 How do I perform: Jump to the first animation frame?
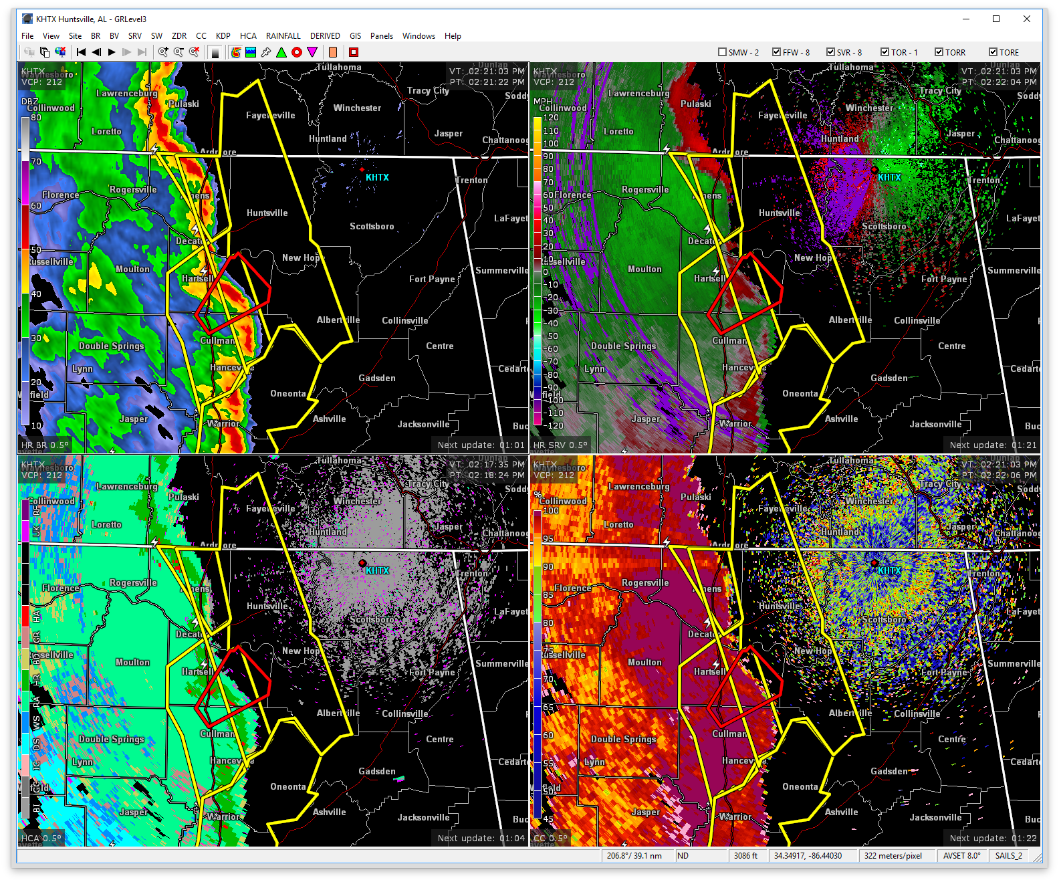(x=81, y=52)
